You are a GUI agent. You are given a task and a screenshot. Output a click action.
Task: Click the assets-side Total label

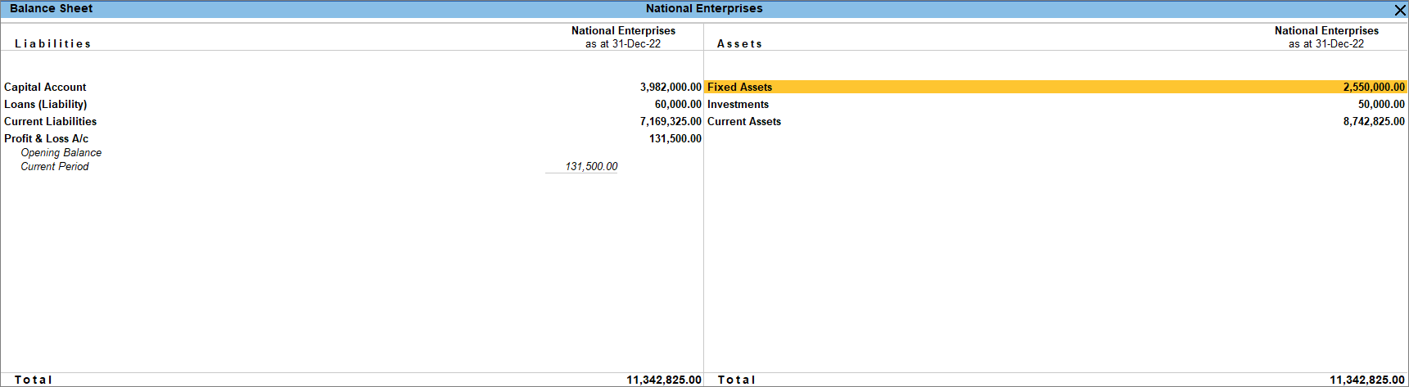pyautogui.click(x=737, y=380)
